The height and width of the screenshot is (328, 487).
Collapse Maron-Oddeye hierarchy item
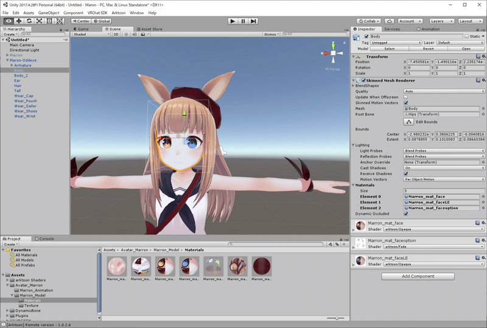pos(7,60)
